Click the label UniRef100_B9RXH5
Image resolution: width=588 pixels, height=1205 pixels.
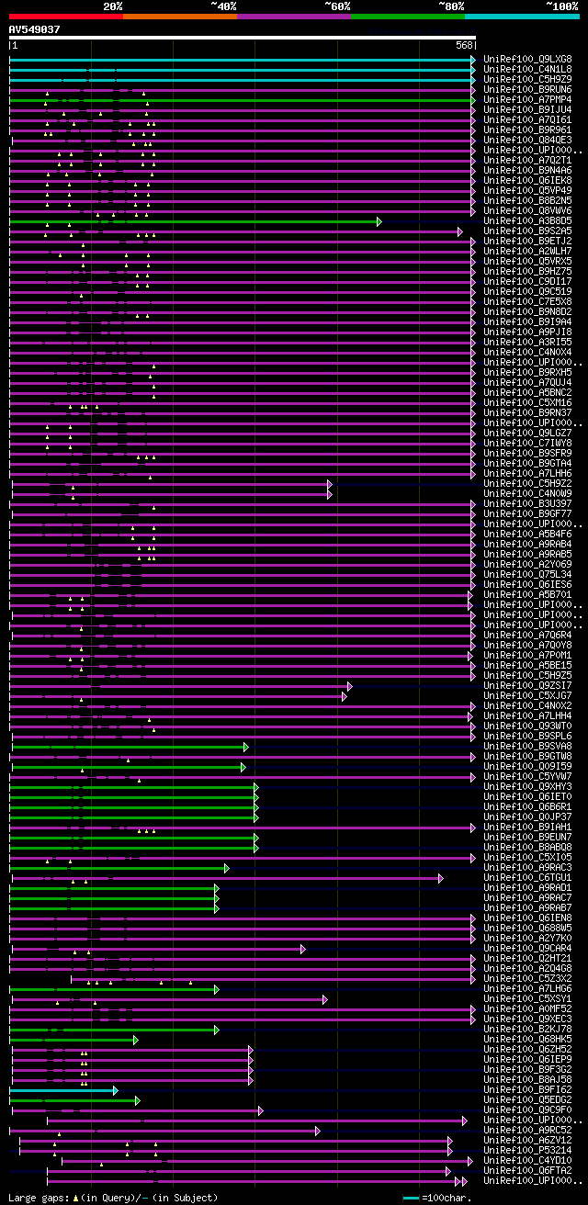527,372
